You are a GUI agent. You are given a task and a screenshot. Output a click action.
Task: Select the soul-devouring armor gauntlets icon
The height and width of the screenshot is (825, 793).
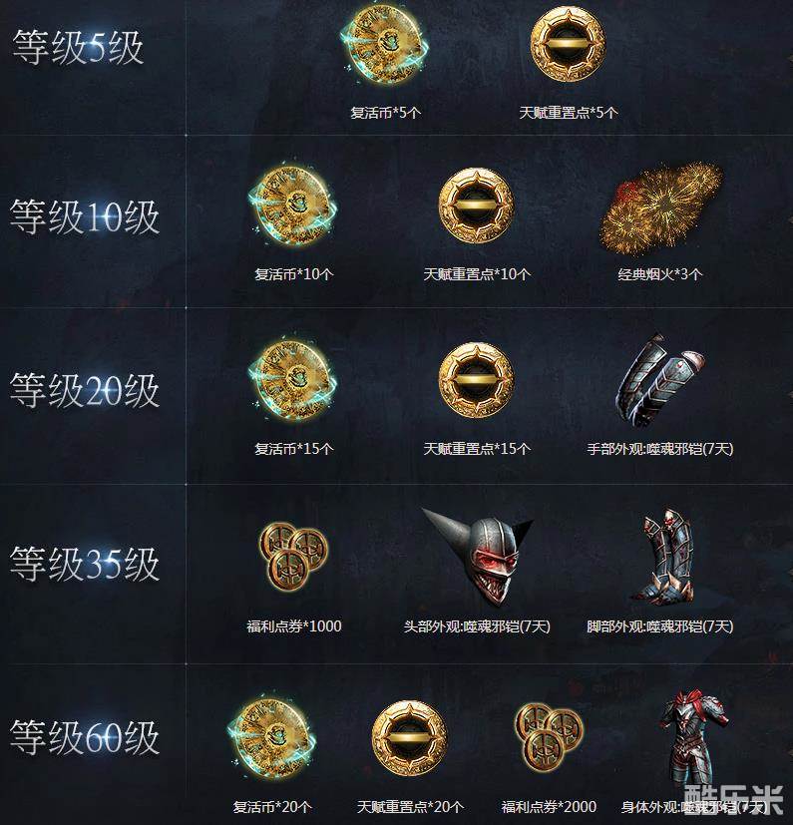[x=660, y=380]
